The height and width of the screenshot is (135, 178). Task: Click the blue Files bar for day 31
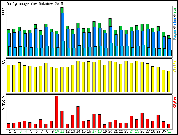point(170,44)
